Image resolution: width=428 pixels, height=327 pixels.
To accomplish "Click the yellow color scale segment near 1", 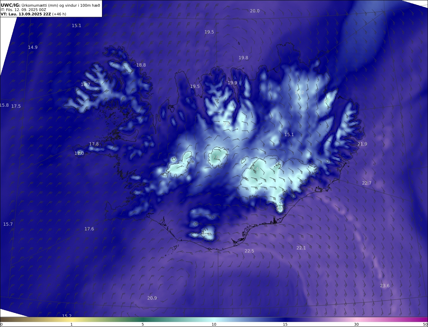I will 71,319.
